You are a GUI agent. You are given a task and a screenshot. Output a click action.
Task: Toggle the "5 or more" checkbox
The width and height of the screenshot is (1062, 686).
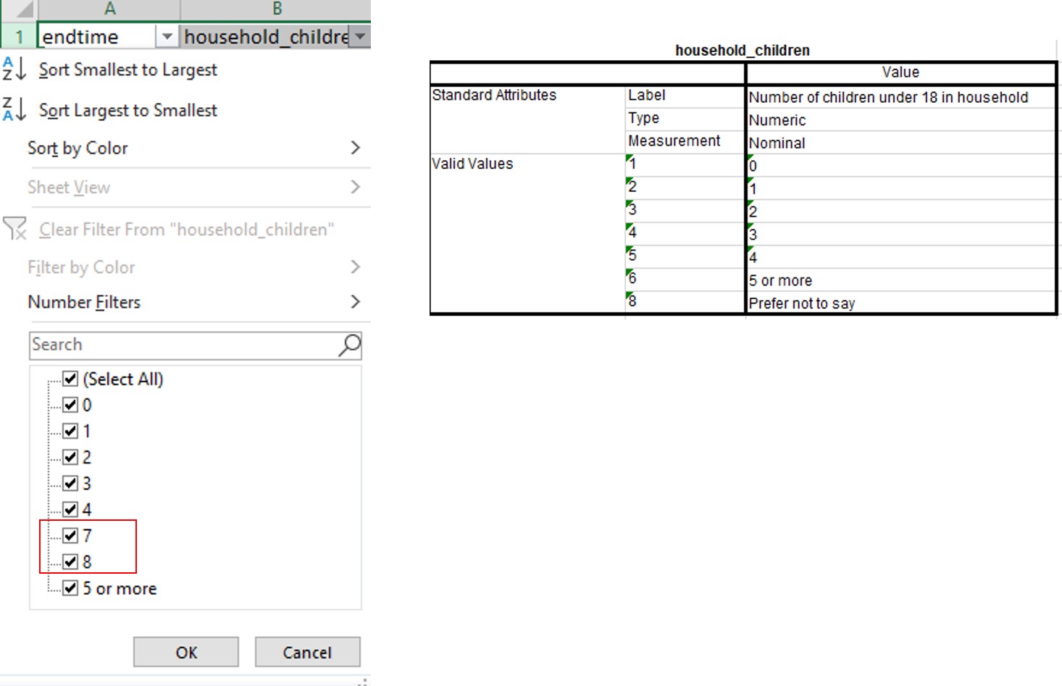70,588
